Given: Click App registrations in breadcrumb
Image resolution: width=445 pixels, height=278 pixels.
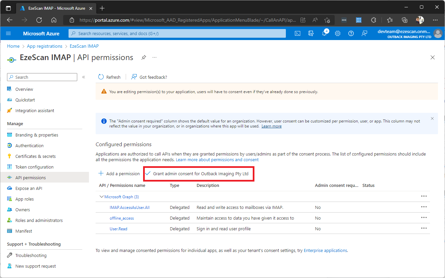Looking at the screenshot, I should pyautogui.click(x=44, y=46).
